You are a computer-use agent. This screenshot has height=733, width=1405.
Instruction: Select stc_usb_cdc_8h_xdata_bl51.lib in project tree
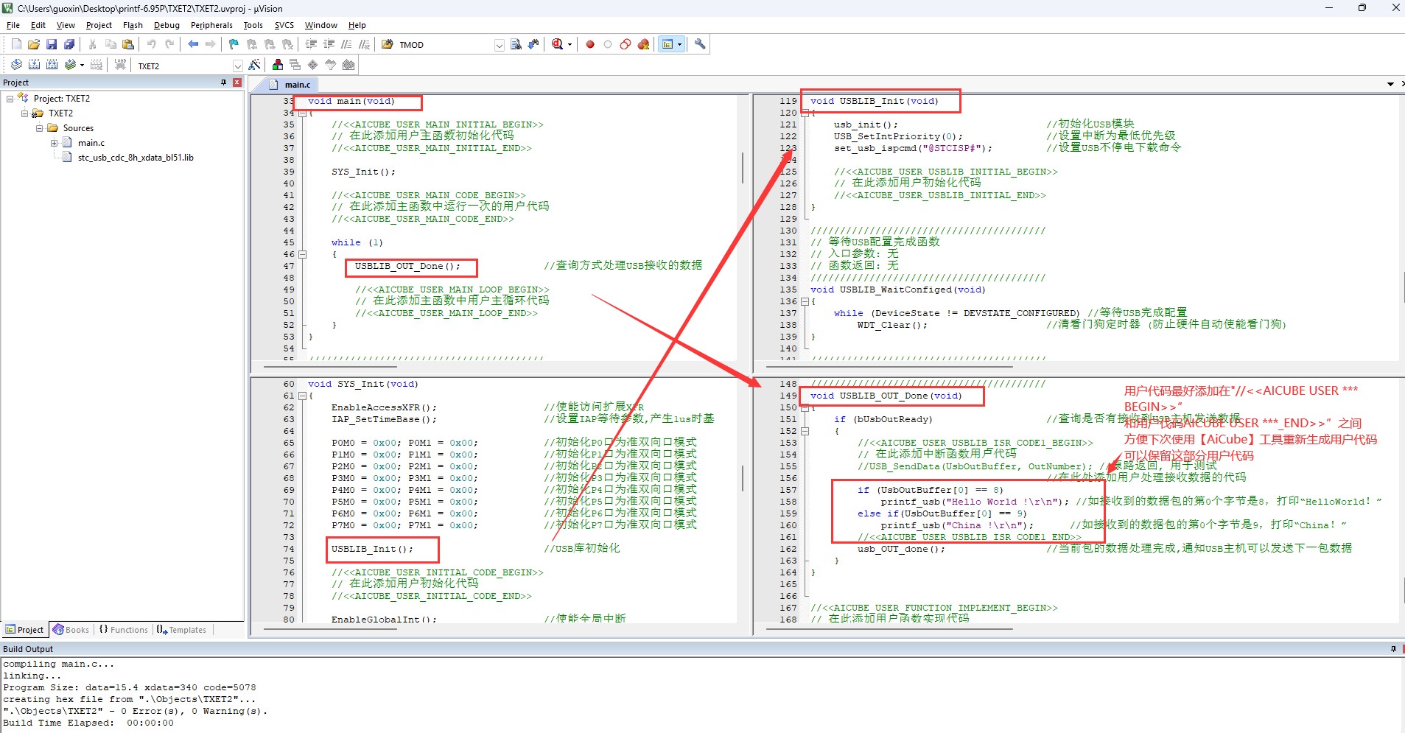pyautogui.click(x=136, y=158)
